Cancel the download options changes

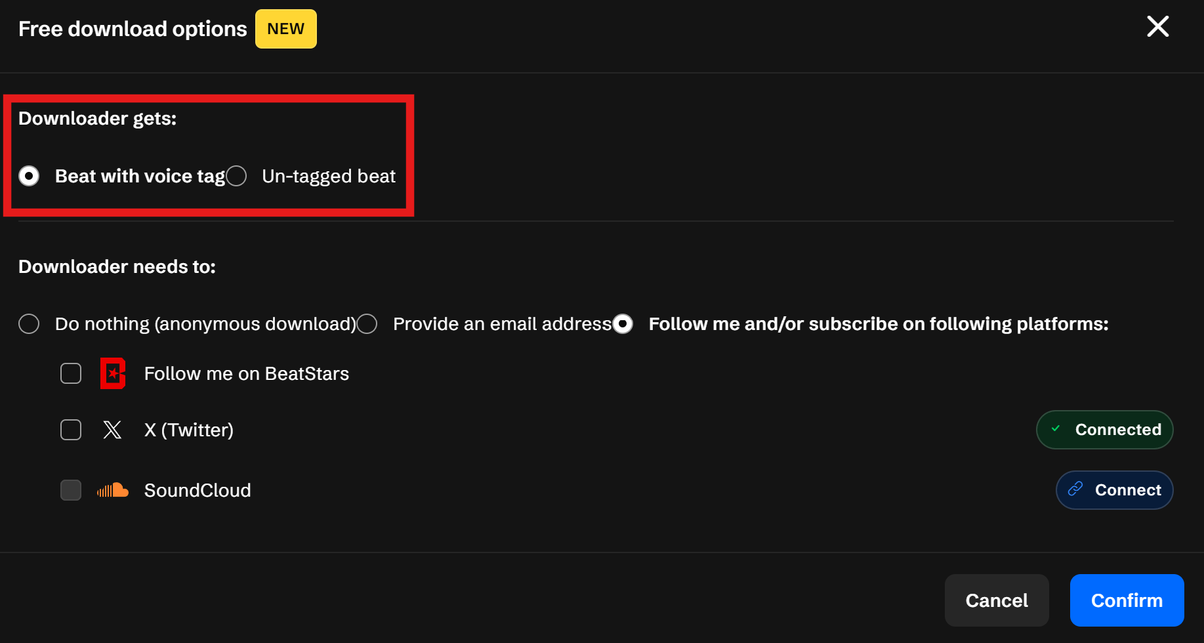pos(996,600)
